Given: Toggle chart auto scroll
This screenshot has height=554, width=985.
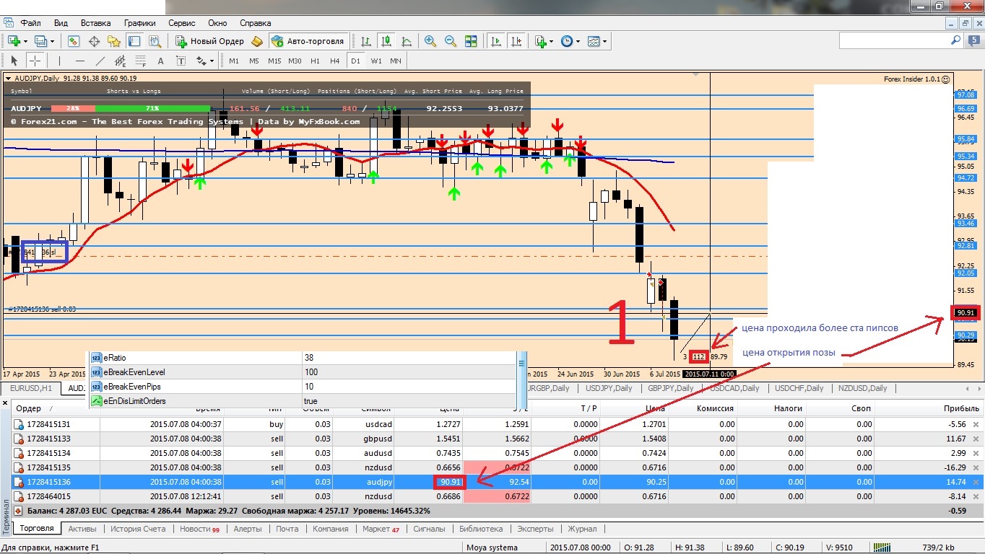Looking at the screenshot, I should 496,41.
